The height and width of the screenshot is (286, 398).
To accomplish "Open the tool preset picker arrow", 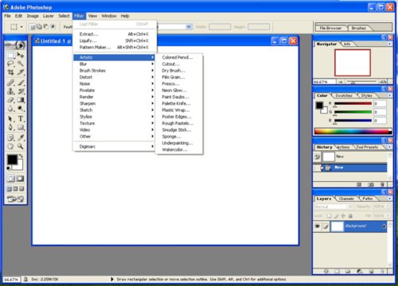I will [21, 27].
